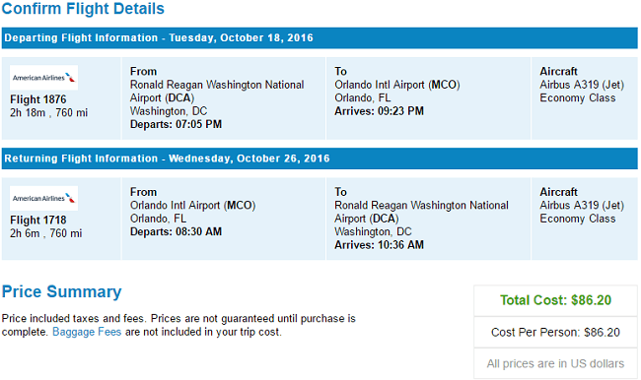Click the Flight 1876 label

coord(38,99)
